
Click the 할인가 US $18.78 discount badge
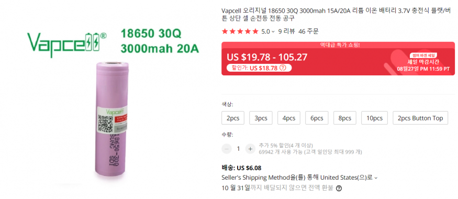pyautogui.click(x=259, y=68)
